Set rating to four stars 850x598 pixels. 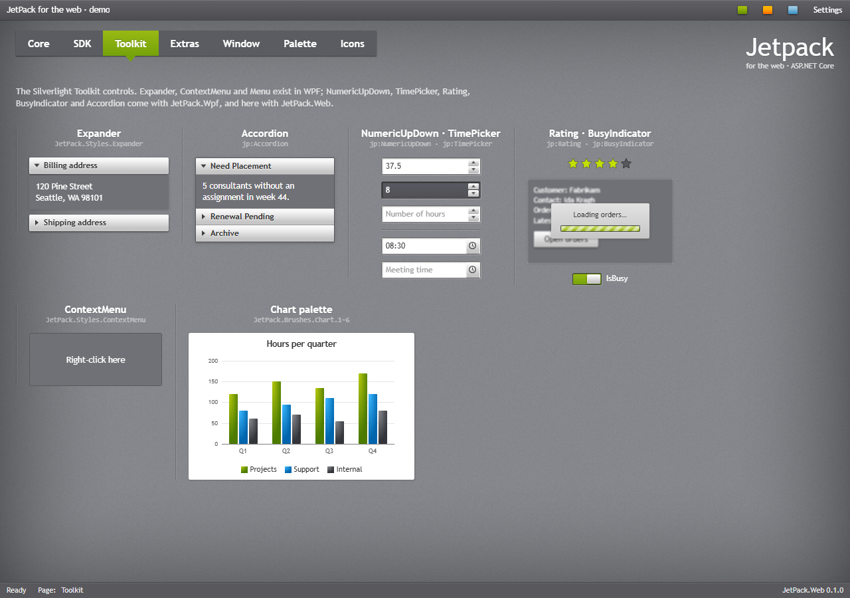pos(613,163)
